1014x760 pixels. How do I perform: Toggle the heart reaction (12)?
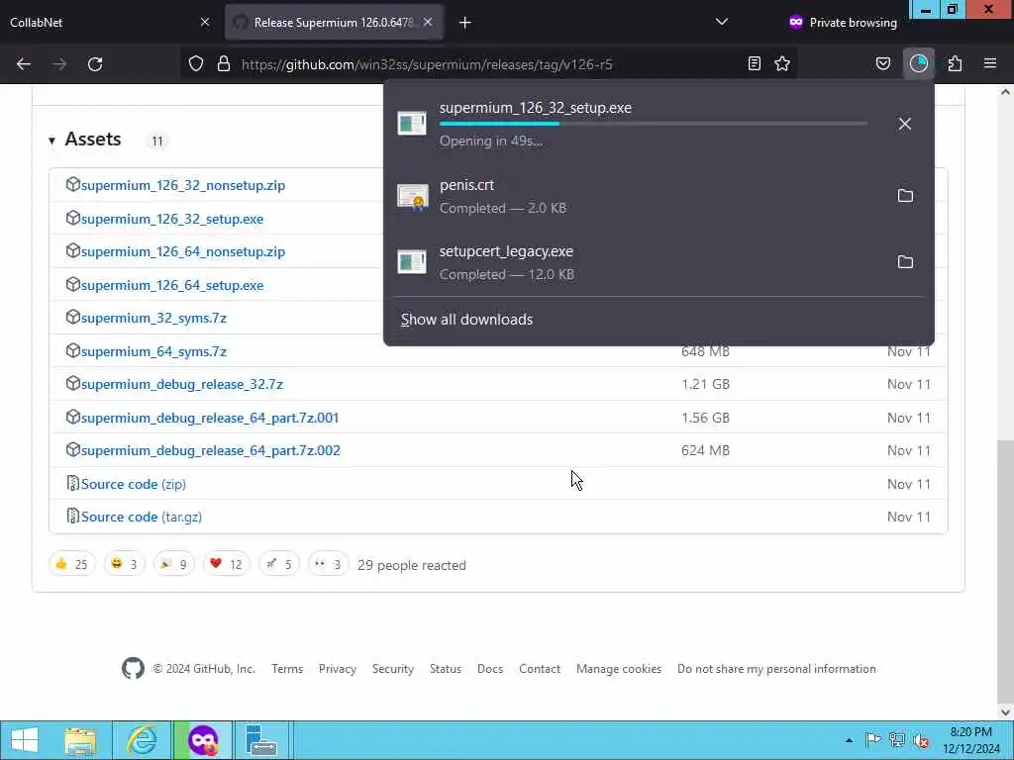(x=226, y=564)
